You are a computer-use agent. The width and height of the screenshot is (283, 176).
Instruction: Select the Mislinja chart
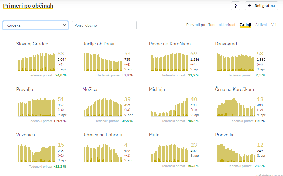tap(169, 107)
